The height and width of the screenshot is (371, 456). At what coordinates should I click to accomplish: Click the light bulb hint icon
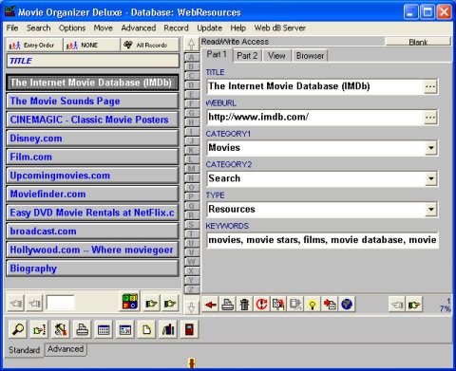coord(313,305)
